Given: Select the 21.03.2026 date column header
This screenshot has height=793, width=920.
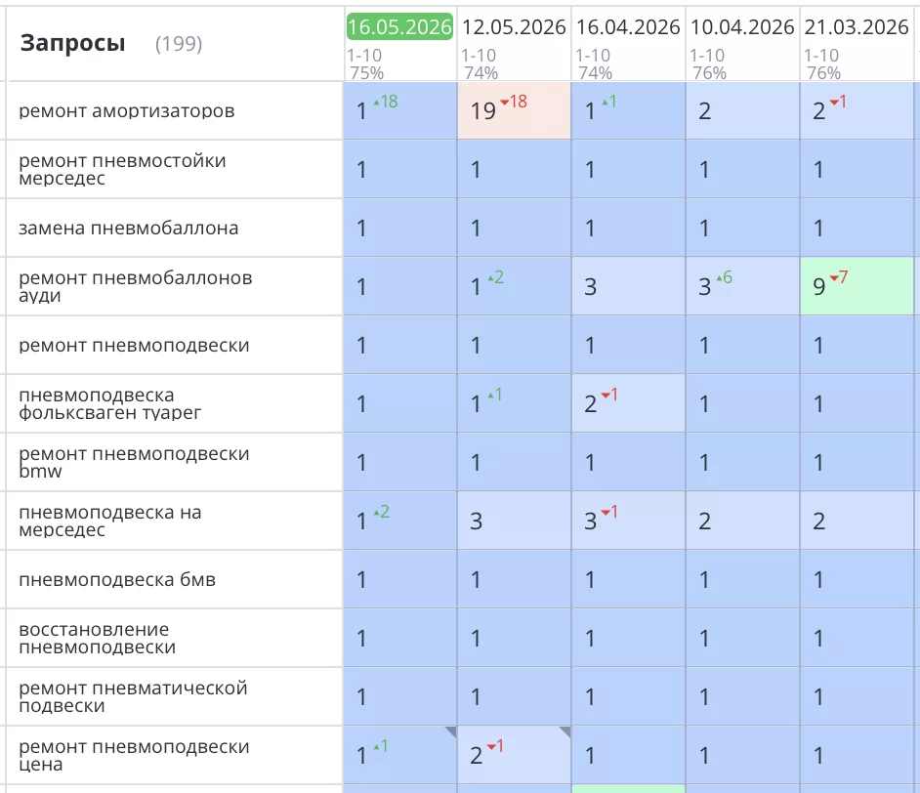Looking at the screenshot, I should click(x=857, y=27).
